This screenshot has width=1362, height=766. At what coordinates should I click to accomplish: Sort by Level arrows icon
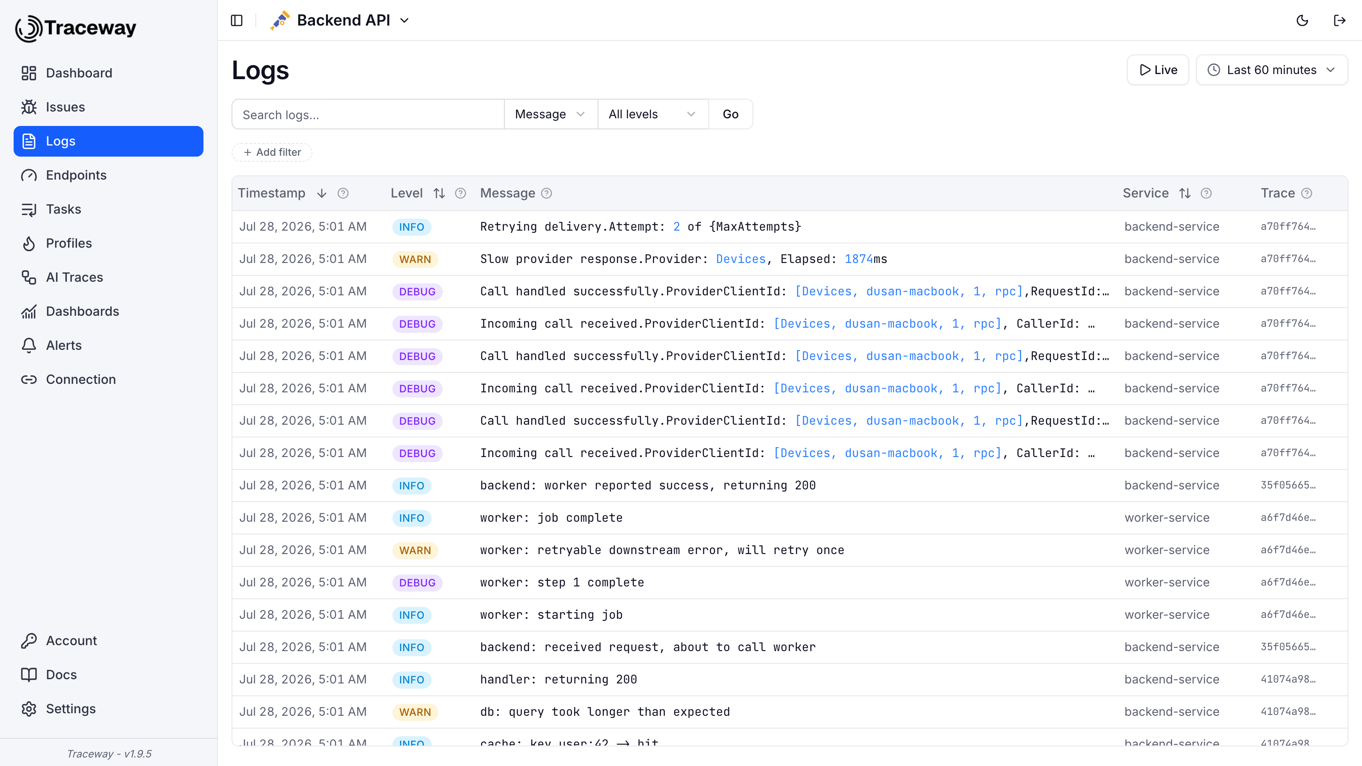439,194
